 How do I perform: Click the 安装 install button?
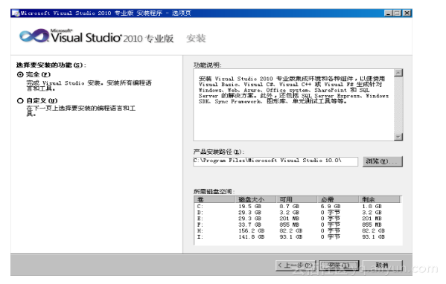[x=339, y=265]
